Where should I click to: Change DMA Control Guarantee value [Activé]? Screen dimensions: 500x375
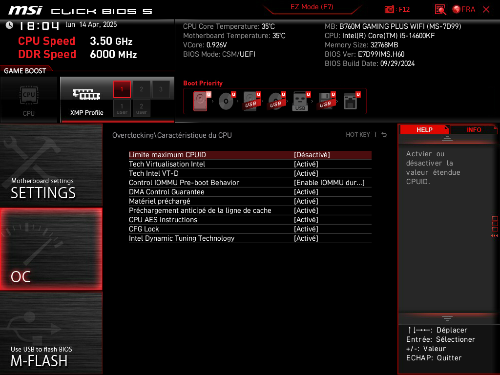[x=306, y=192]
